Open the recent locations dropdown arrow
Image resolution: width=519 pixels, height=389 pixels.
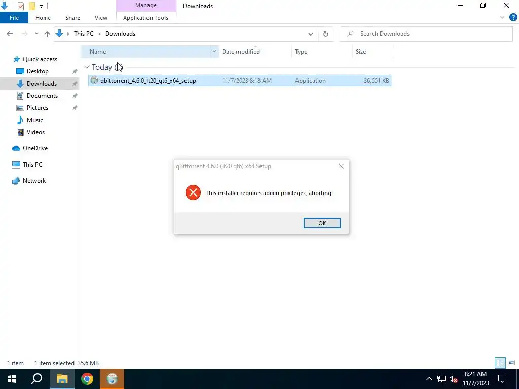point(36,34)
